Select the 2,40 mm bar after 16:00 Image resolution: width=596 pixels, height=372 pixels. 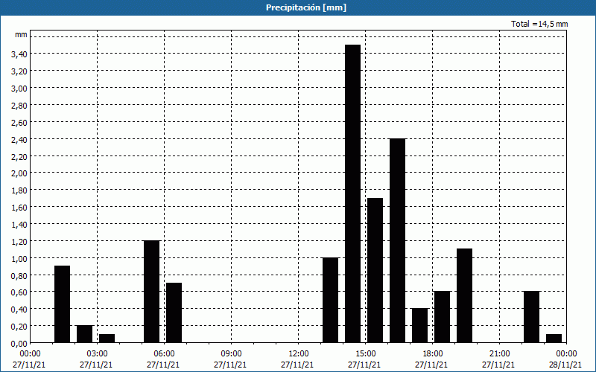tap(398, 240)
